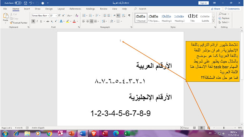Toggle show paragraph marks
The height and width of the screenshot is (137, 244).
coord(129,16)
